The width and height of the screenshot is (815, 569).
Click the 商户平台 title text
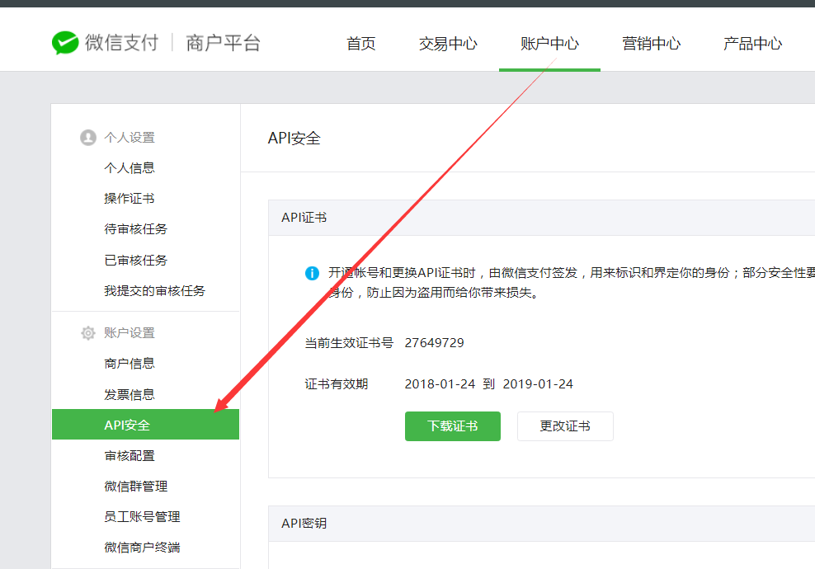223,43
